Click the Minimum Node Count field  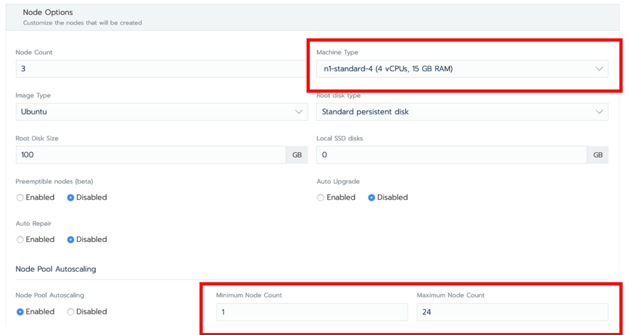(312, 312)
